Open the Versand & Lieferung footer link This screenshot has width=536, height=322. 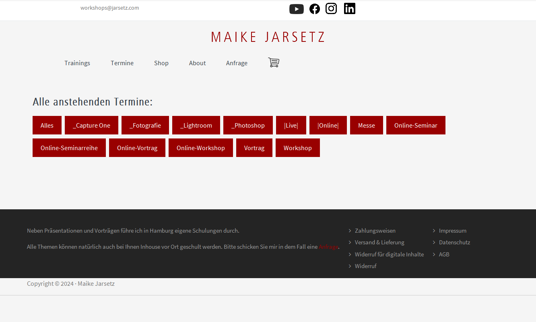tap(379, 242)
